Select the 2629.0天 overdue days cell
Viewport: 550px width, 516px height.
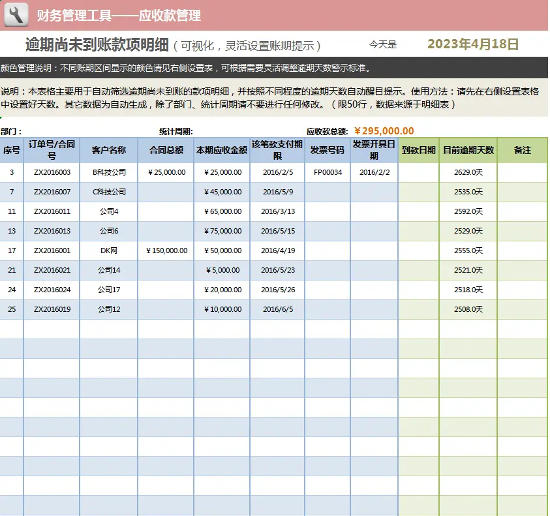coord(468,173)
